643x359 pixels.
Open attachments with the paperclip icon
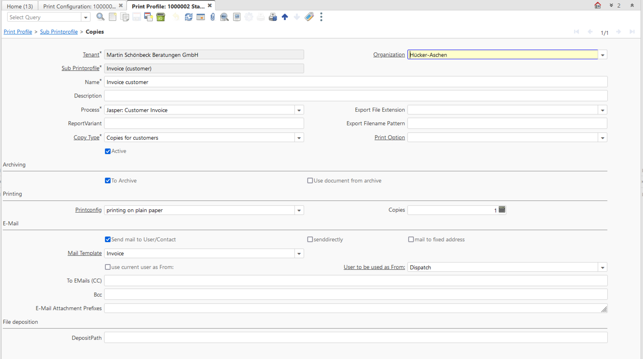[x=213, y=17]
